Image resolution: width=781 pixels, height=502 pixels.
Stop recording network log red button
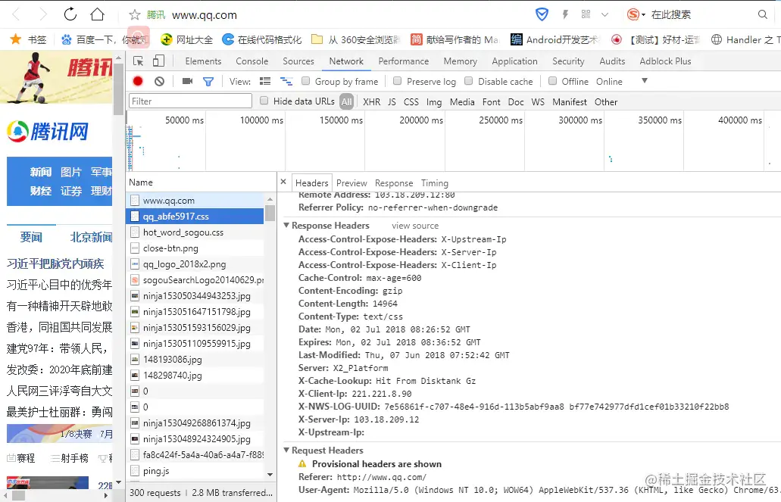pos(138,81)
